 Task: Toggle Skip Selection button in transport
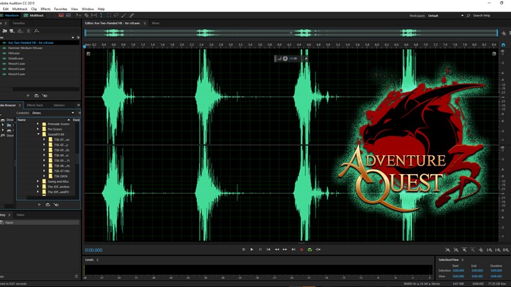[318, 249]
